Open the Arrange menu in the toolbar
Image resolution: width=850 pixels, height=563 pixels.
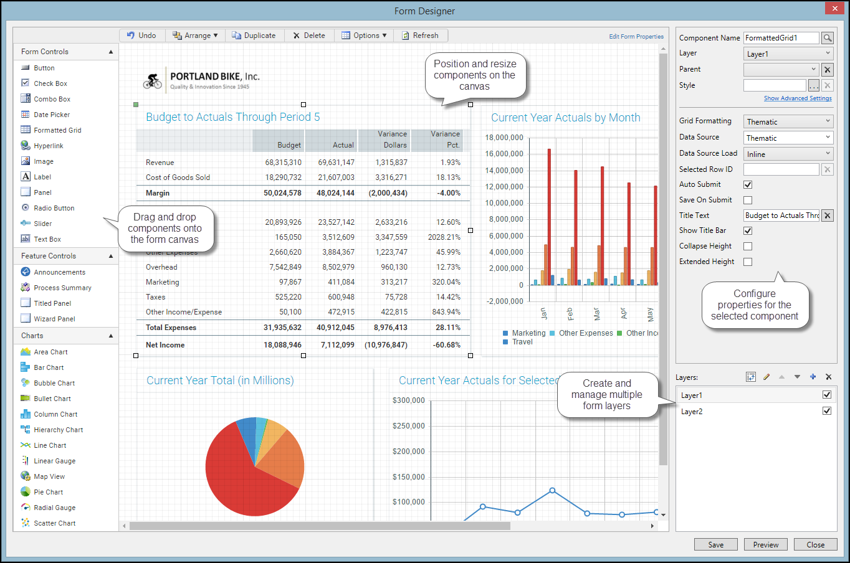point(195,35)
